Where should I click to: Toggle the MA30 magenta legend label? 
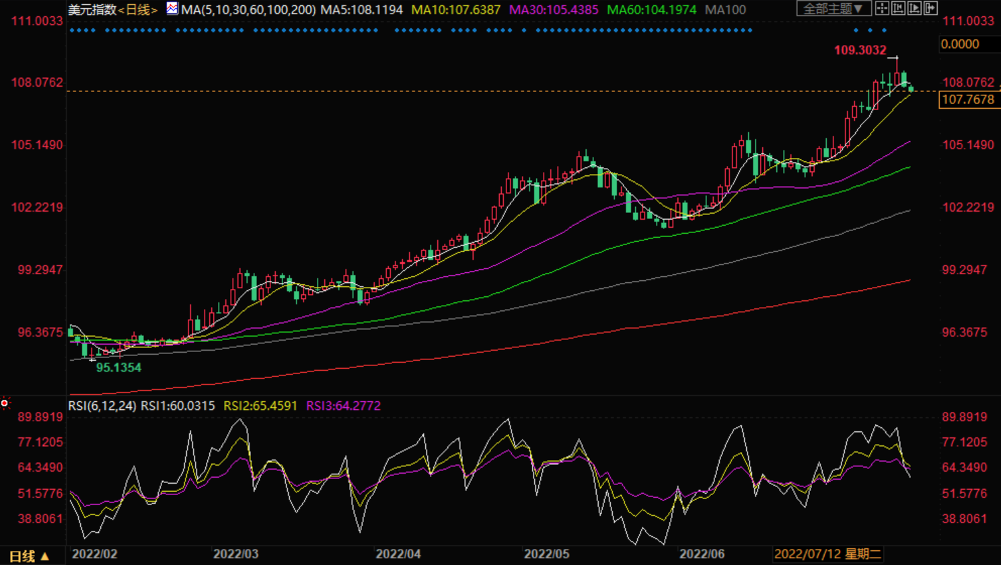pyautogui.click(x=553, y=9)
